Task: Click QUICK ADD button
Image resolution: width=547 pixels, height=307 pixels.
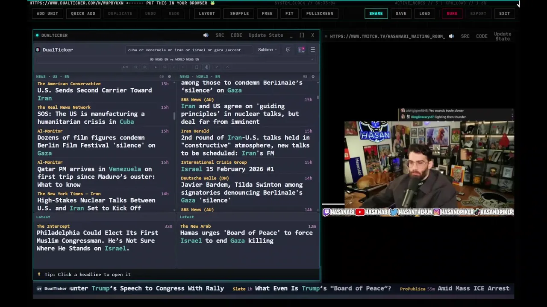Action: coord(83,13)
